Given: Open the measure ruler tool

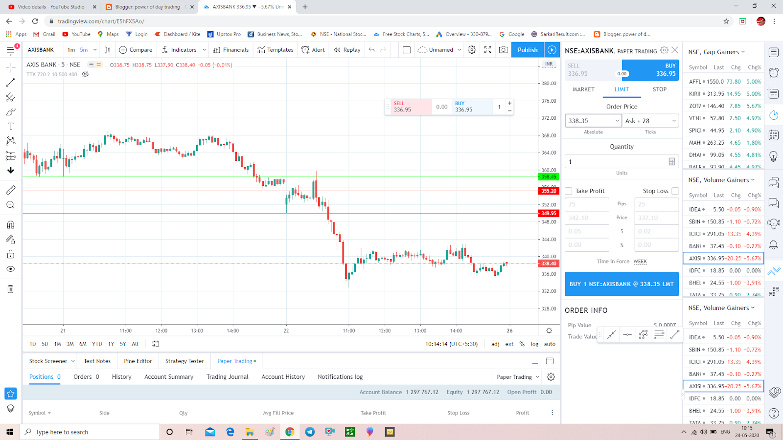Looking at the screenshot, I should (10, 190).
